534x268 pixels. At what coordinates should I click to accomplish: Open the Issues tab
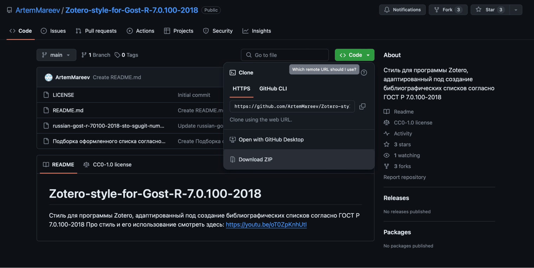click(x=53, y=31)
